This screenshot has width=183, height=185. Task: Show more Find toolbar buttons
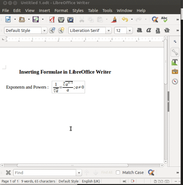point(177,173)
